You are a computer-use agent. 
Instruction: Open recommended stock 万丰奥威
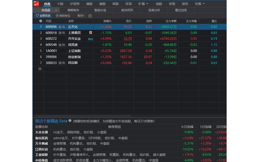pos(42,143)
